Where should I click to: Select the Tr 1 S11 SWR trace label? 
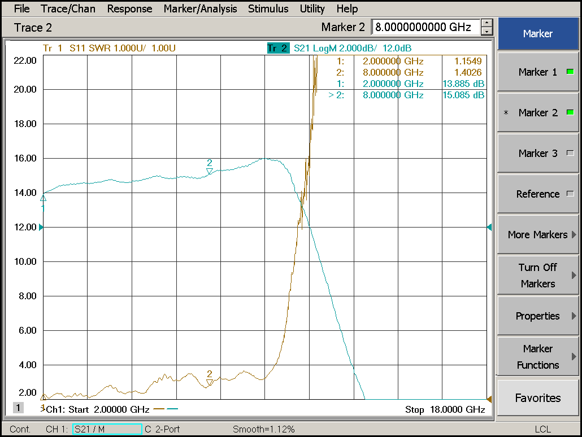pos(109,48)
